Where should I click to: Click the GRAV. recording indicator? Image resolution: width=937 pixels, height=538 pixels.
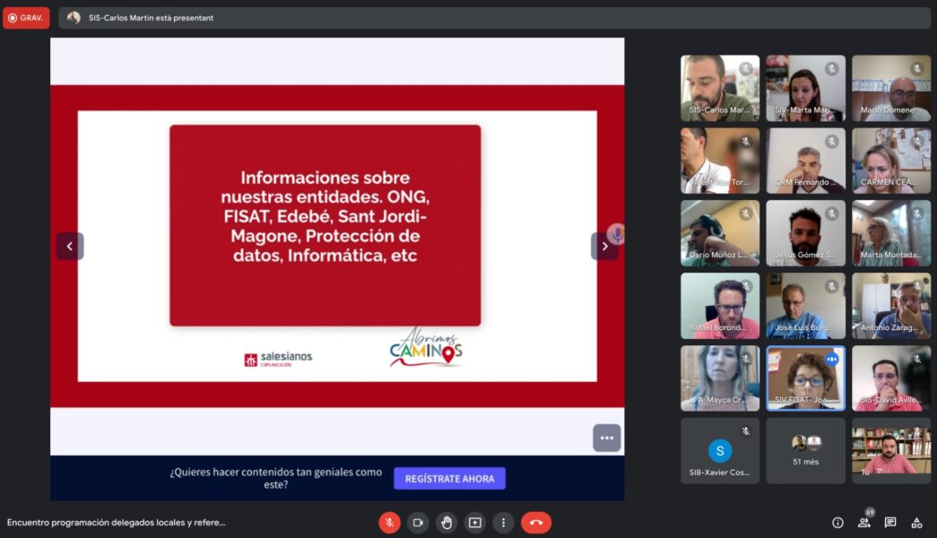pyautogui.click(x=26, y=18)
